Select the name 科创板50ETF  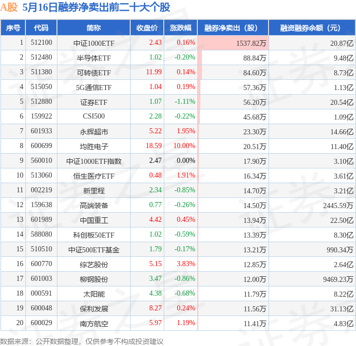(94, 235)
